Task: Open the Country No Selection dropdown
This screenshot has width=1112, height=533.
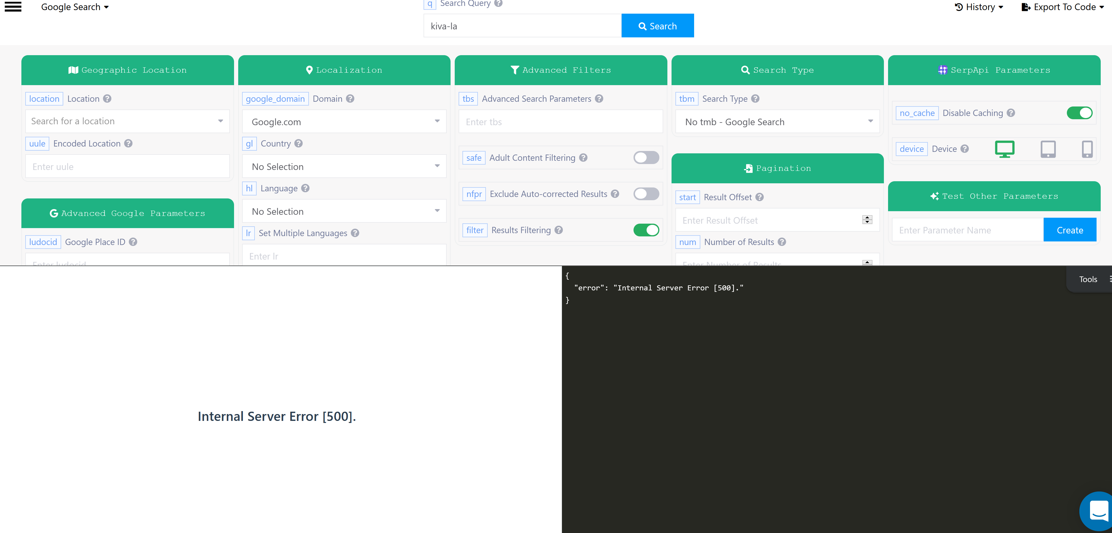Action: [x=344, y=167]
